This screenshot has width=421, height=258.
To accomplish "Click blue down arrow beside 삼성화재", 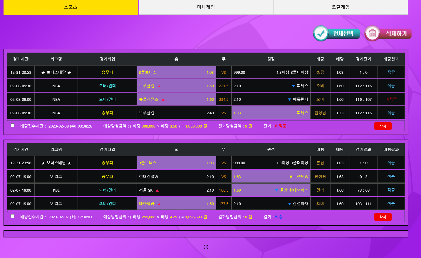I will (289, 204).
